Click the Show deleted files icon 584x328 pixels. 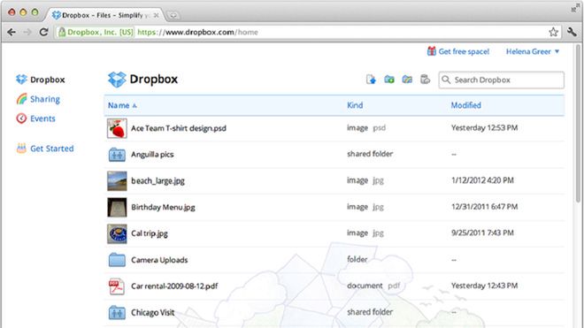point(425,80)
